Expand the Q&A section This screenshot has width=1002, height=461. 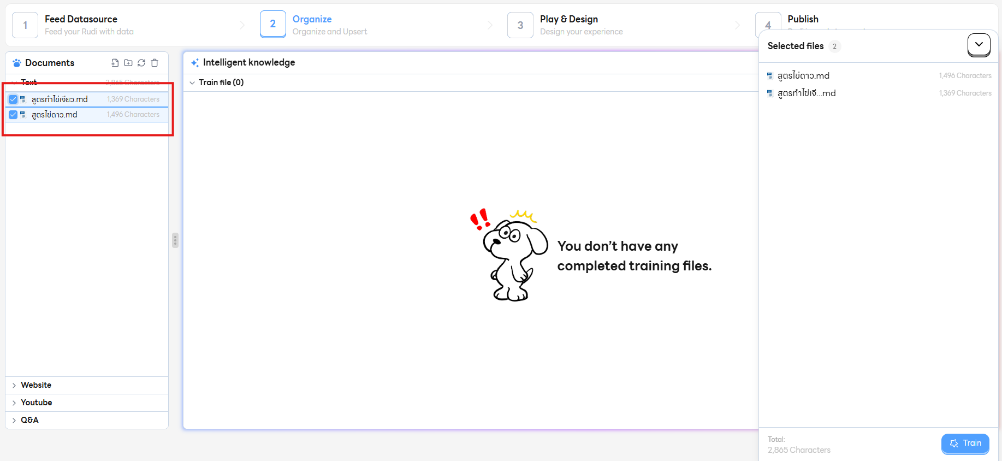[87, 420]
